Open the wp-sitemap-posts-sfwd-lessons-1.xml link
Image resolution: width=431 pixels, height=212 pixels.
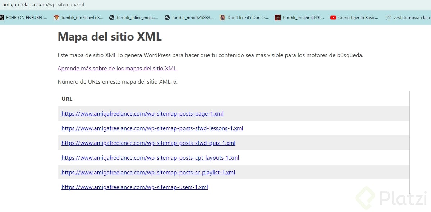pos(152,128)
